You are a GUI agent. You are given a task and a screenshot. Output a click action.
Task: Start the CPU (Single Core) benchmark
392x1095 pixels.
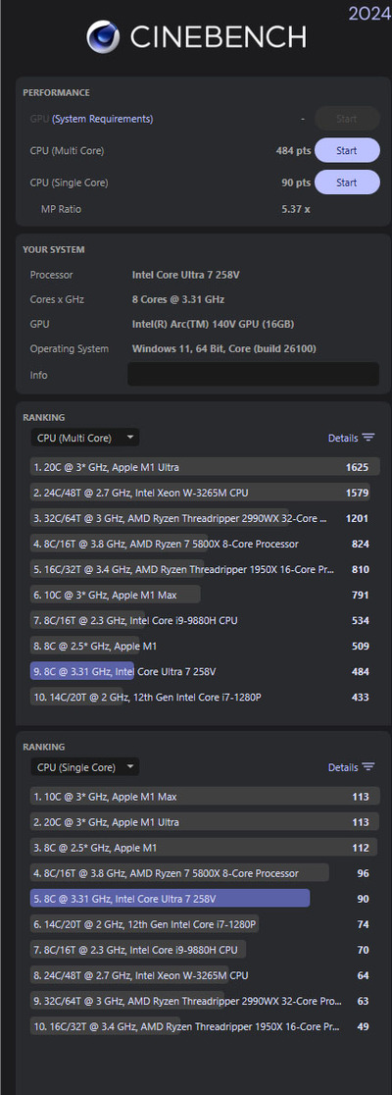[347, 182]
